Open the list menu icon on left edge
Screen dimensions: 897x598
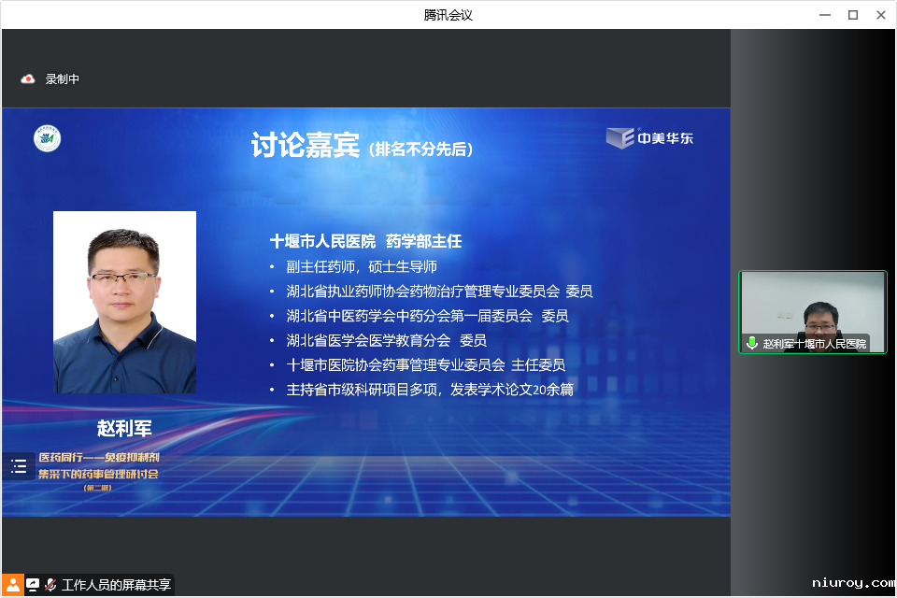(19, 466)
